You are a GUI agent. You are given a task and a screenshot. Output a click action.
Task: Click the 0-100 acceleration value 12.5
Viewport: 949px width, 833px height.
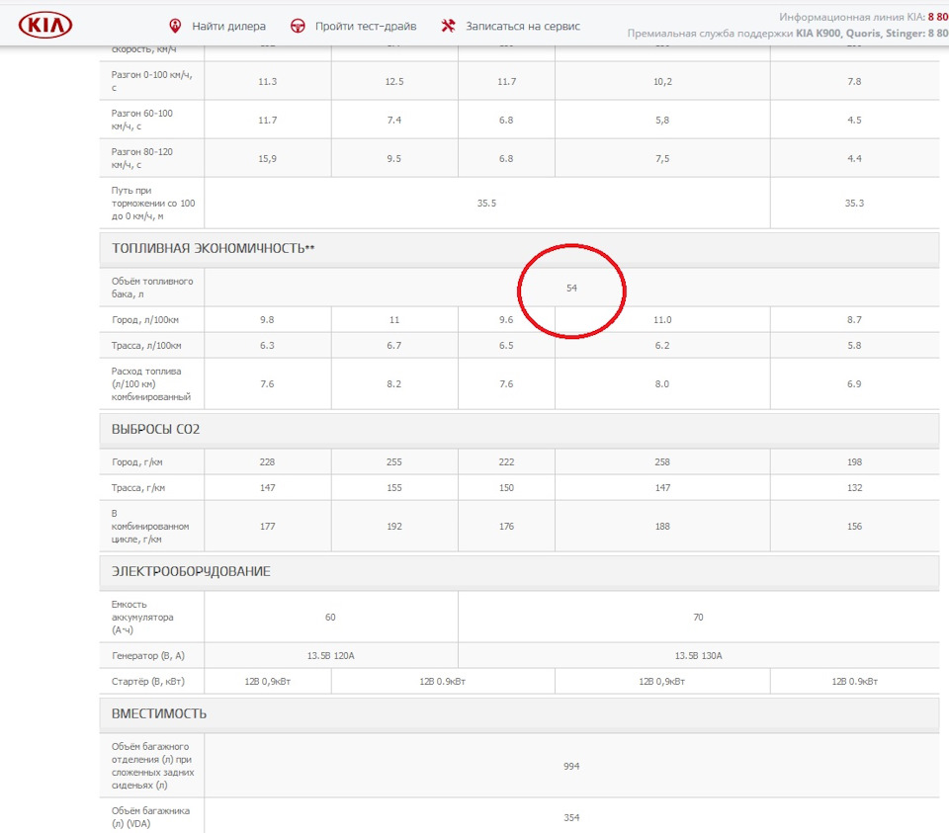click(x=394, y=82)
